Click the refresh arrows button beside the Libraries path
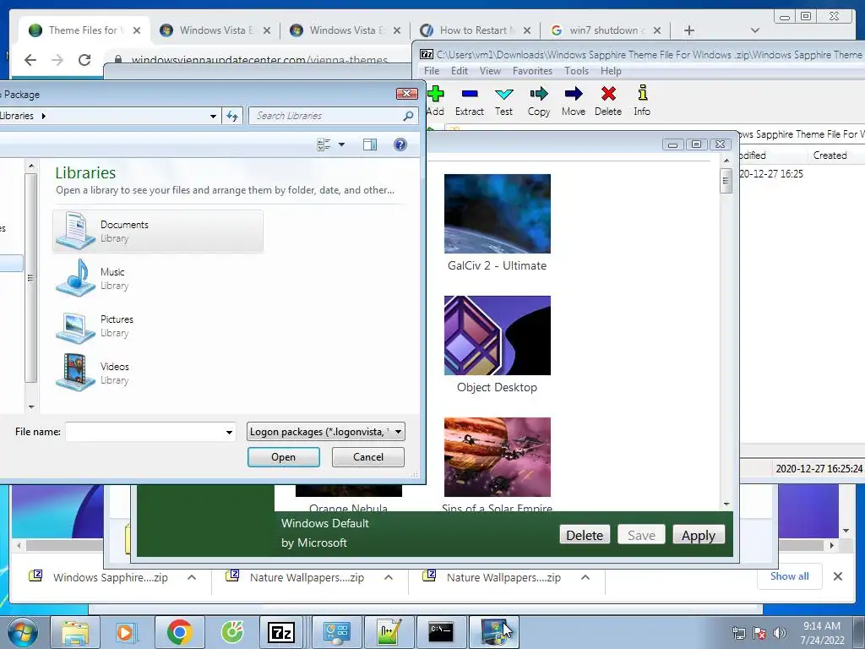Screen dimensions: 865x649 click(232, 116)
